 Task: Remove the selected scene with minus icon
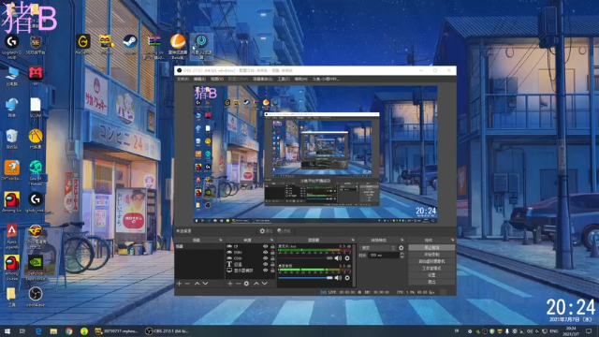[x=187, y=284]
